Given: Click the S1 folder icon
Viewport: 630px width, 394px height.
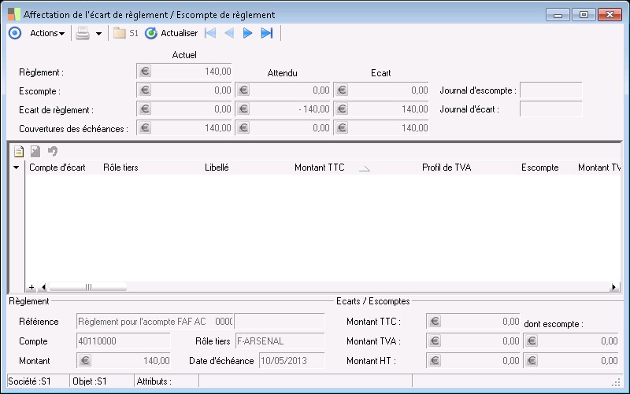Looking at the screenshot, I should [x=120, y=33].
